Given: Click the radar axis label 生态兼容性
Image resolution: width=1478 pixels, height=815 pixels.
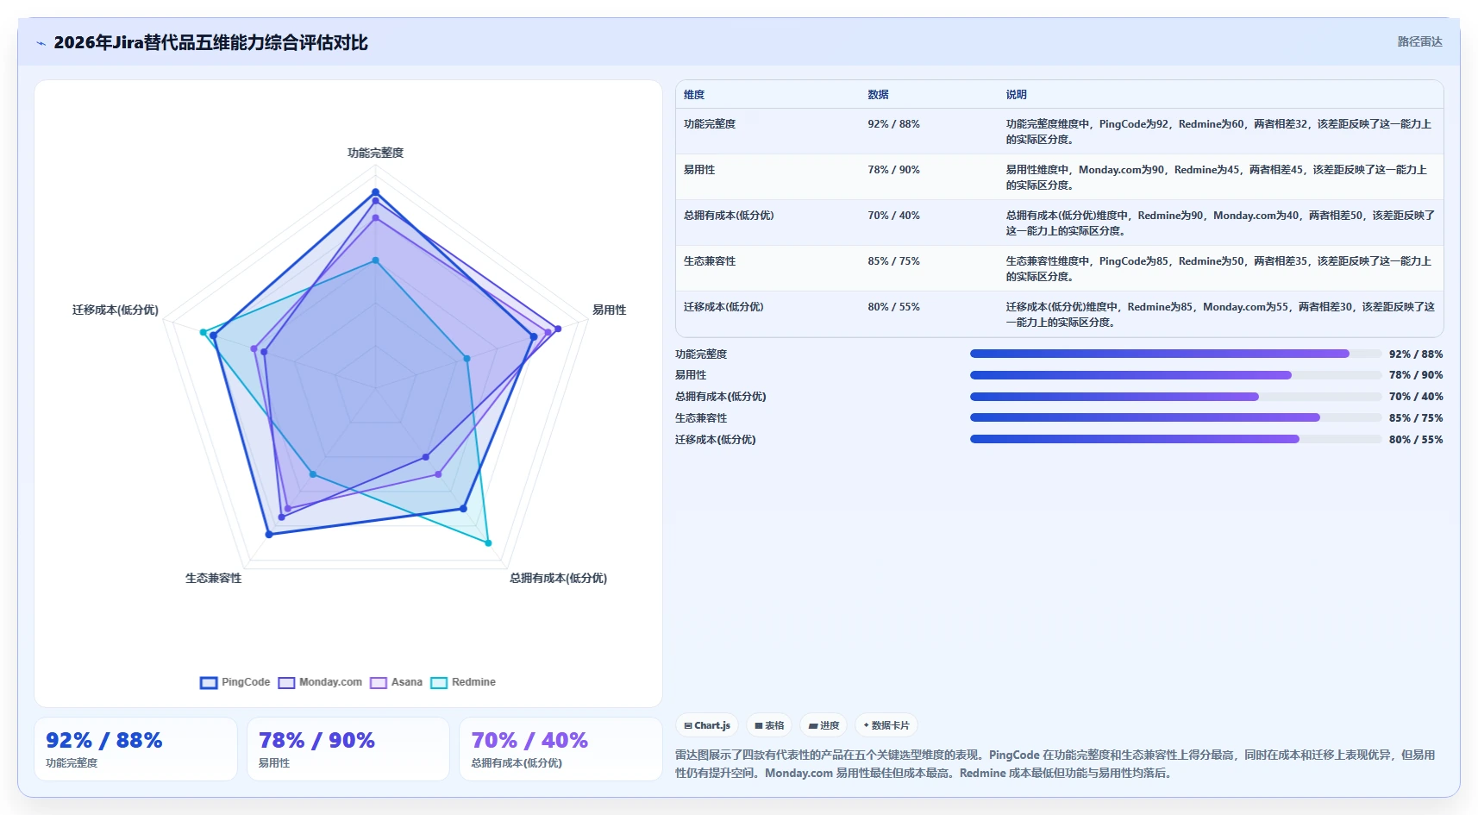Looking at the screenshot, I should point(213,578).
